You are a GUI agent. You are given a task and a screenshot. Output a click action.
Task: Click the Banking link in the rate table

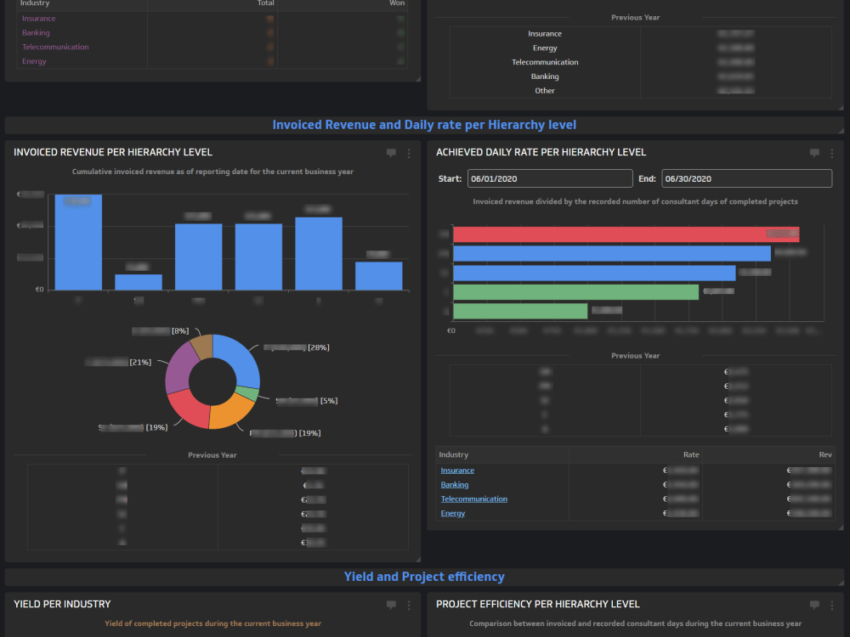(454, 484)
